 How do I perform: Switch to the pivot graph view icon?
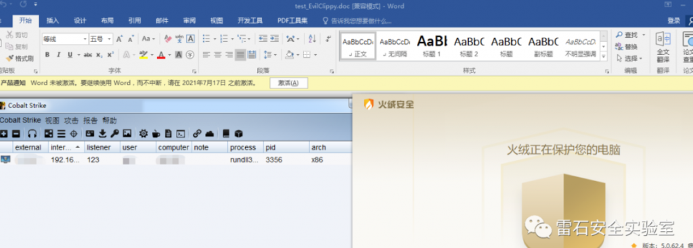click(x=49, y=133)
